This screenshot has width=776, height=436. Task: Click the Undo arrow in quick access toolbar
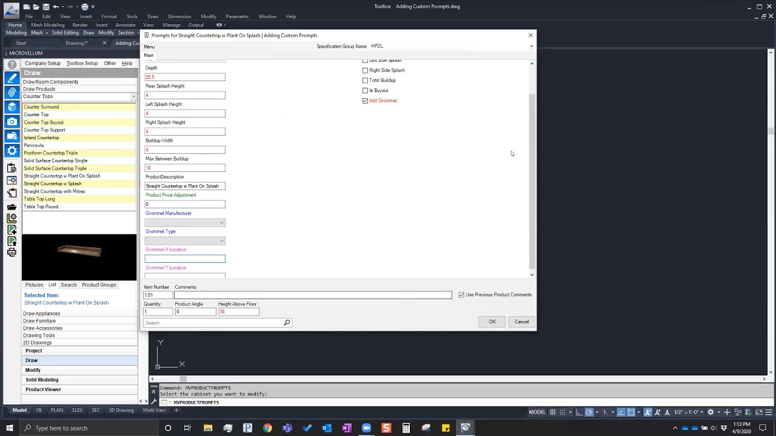(x=56, y=7)
